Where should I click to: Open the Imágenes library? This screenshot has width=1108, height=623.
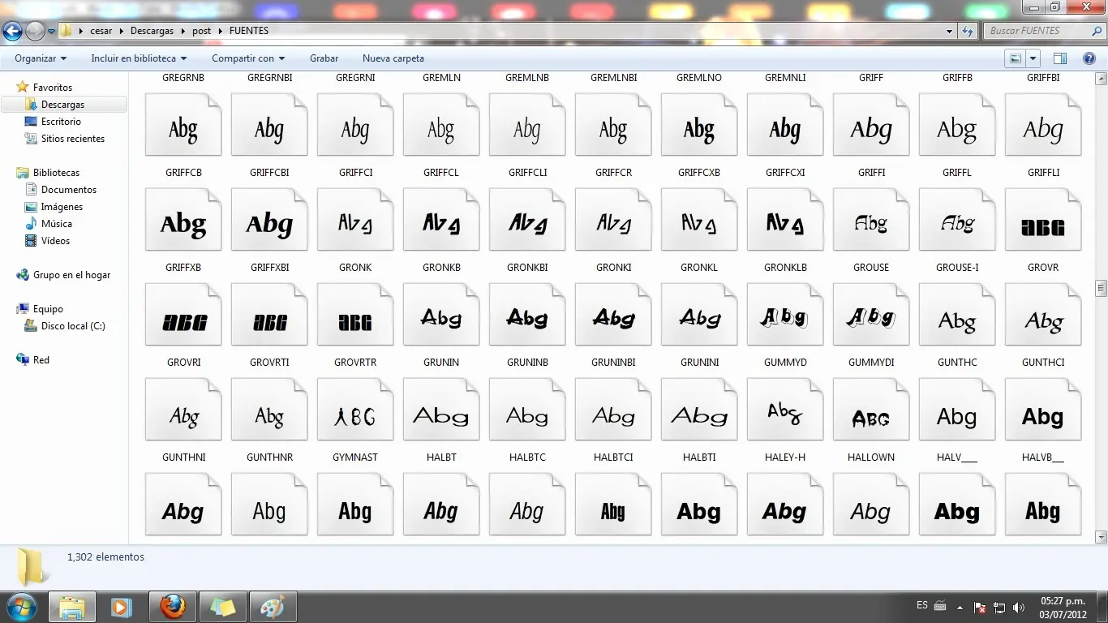(x=62, y=207)
